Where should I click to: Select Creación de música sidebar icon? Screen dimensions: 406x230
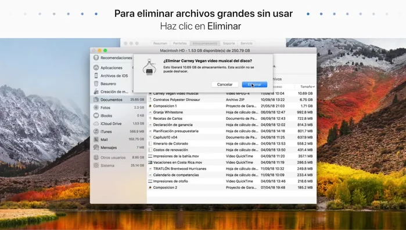(x=96, y=92)
